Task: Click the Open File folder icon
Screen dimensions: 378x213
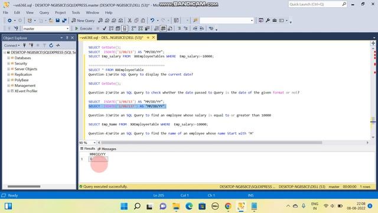Action: coord(51,21)
